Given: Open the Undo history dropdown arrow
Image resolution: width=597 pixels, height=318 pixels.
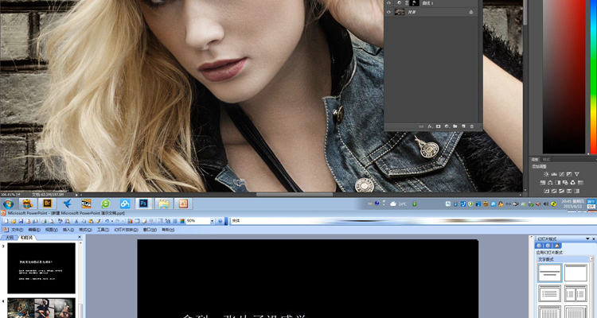Looking at the screenshot, I should [x=112, y=221].
